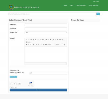Toggle Italic formatting
Screen dimensions: 108x99
point(29,45)
